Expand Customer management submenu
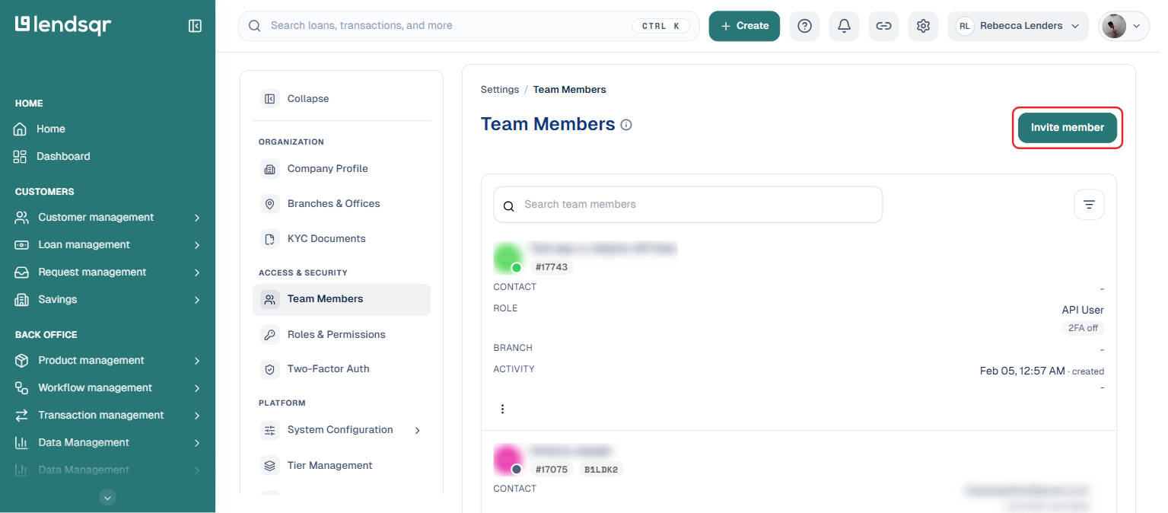This screenshot has height=513, width=1168. (x=197, y=218)
